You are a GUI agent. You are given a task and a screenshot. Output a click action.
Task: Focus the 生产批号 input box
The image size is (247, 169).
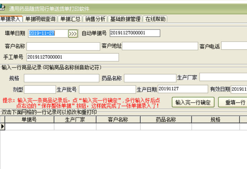pyautogui.click(x=107, y=89)
